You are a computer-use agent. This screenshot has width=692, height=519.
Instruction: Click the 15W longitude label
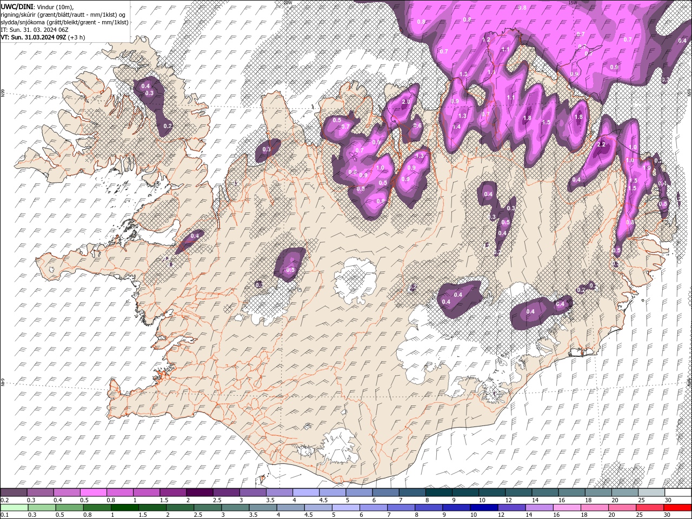point(573,3)
